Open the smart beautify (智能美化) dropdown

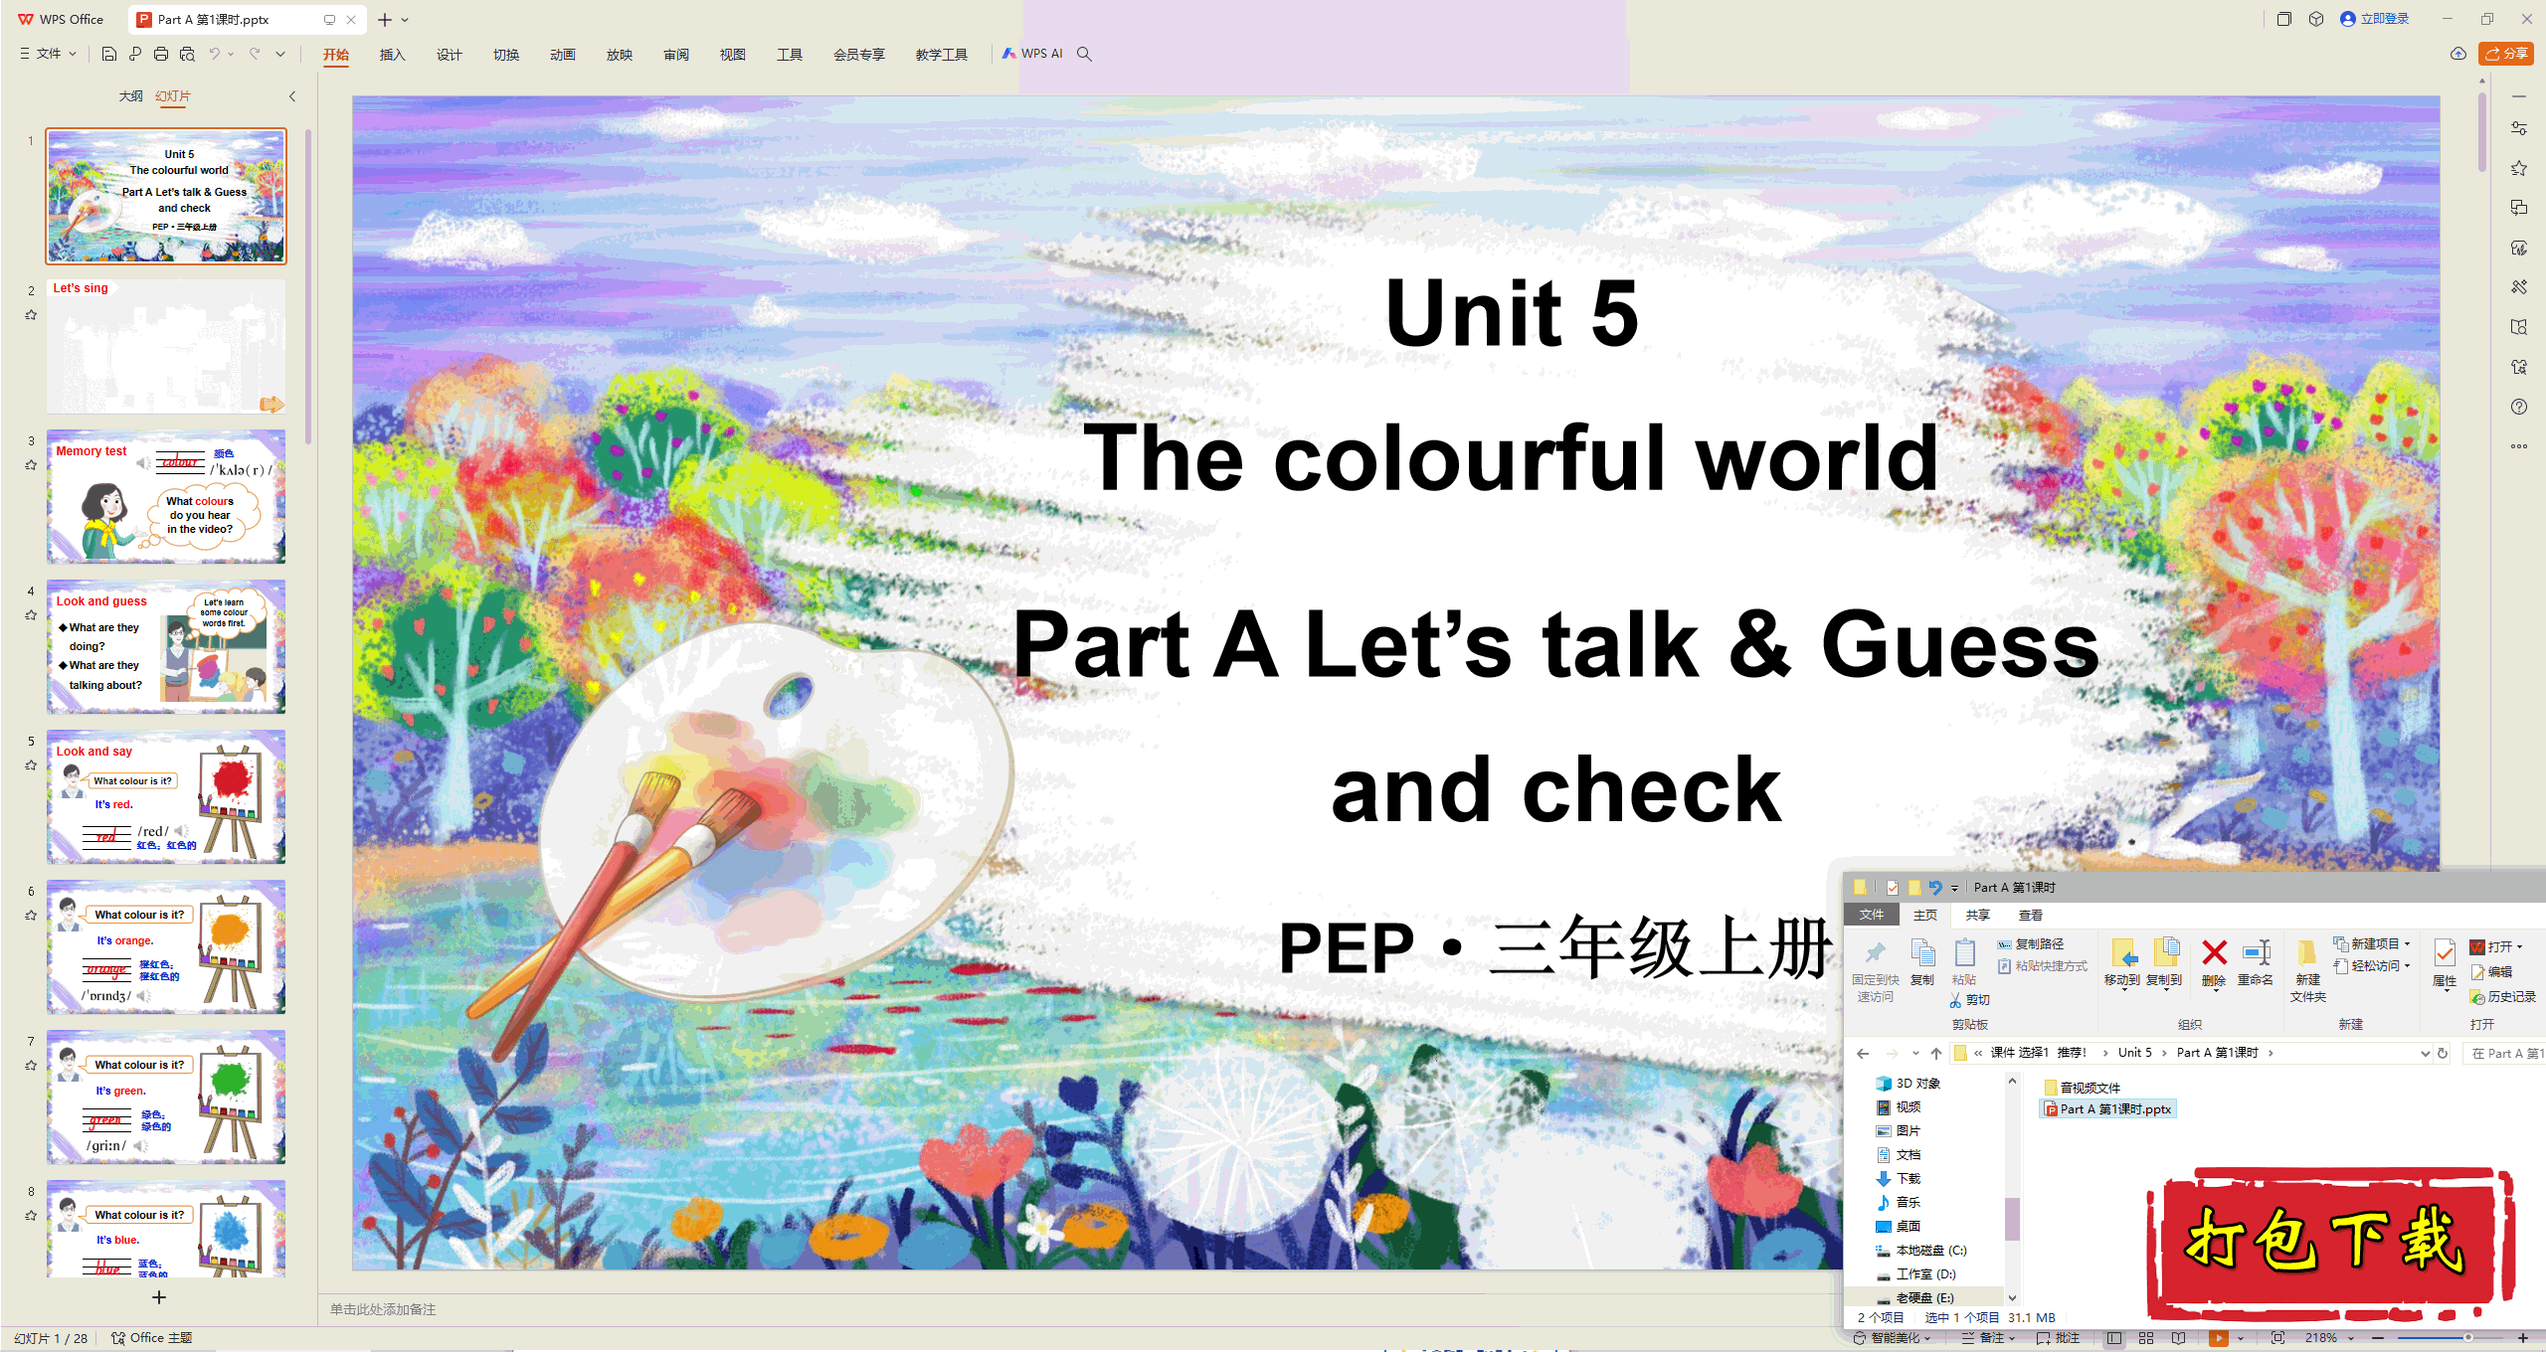pyautogui.click(x=1892, y=1338)
